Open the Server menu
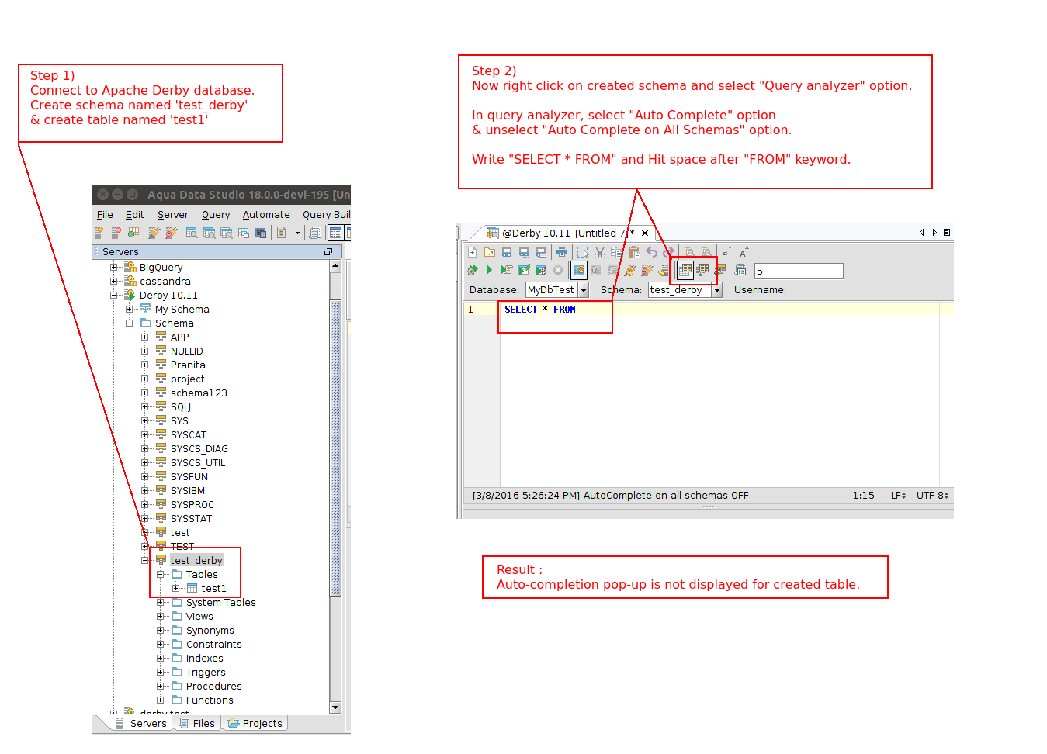The width and height of the screenshot is (1047, 754). [173, 215]
